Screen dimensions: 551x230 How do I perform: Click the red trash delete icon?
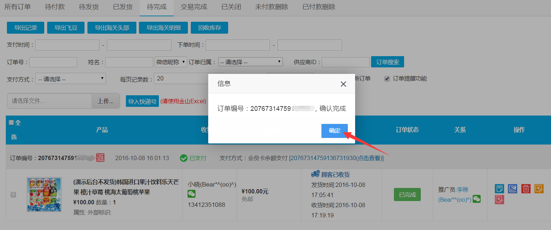[x=526, y=188]
